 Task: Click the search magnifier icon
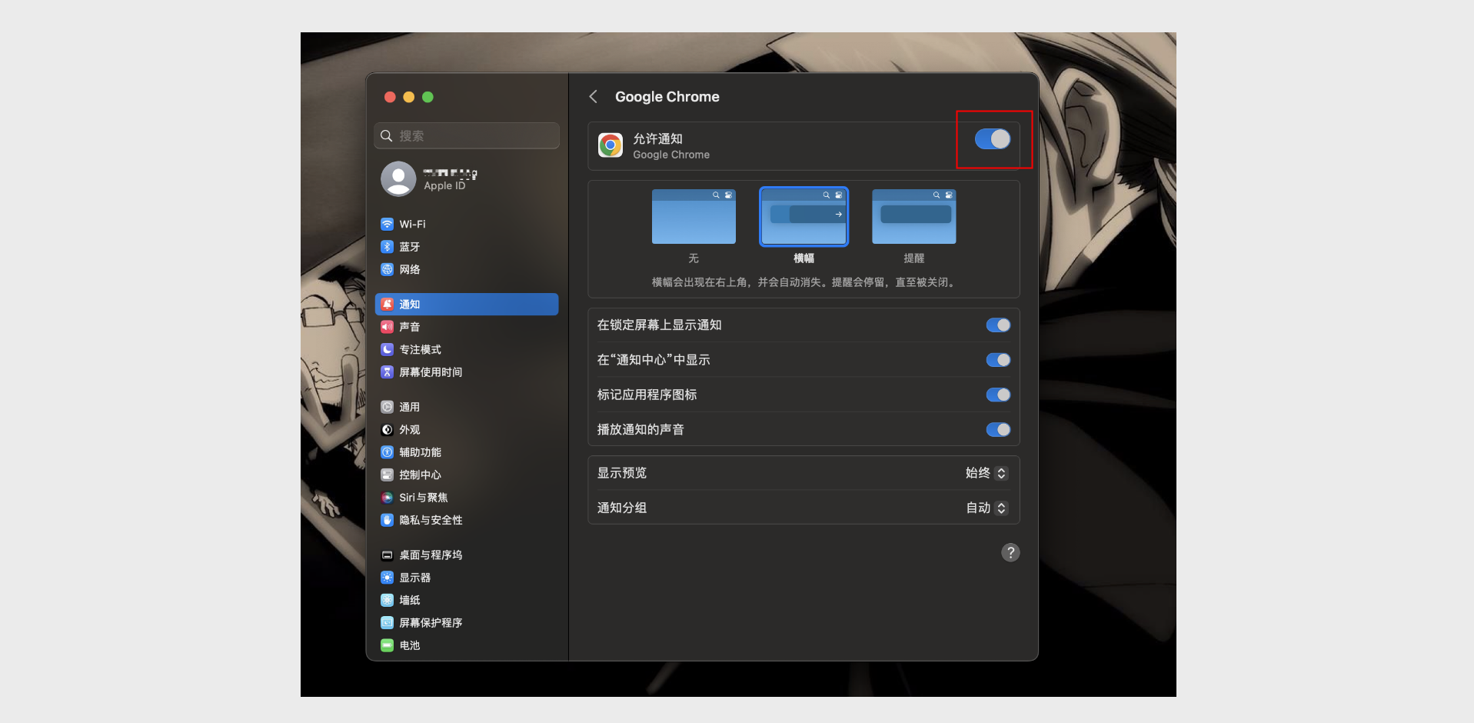tap(387, 135)
